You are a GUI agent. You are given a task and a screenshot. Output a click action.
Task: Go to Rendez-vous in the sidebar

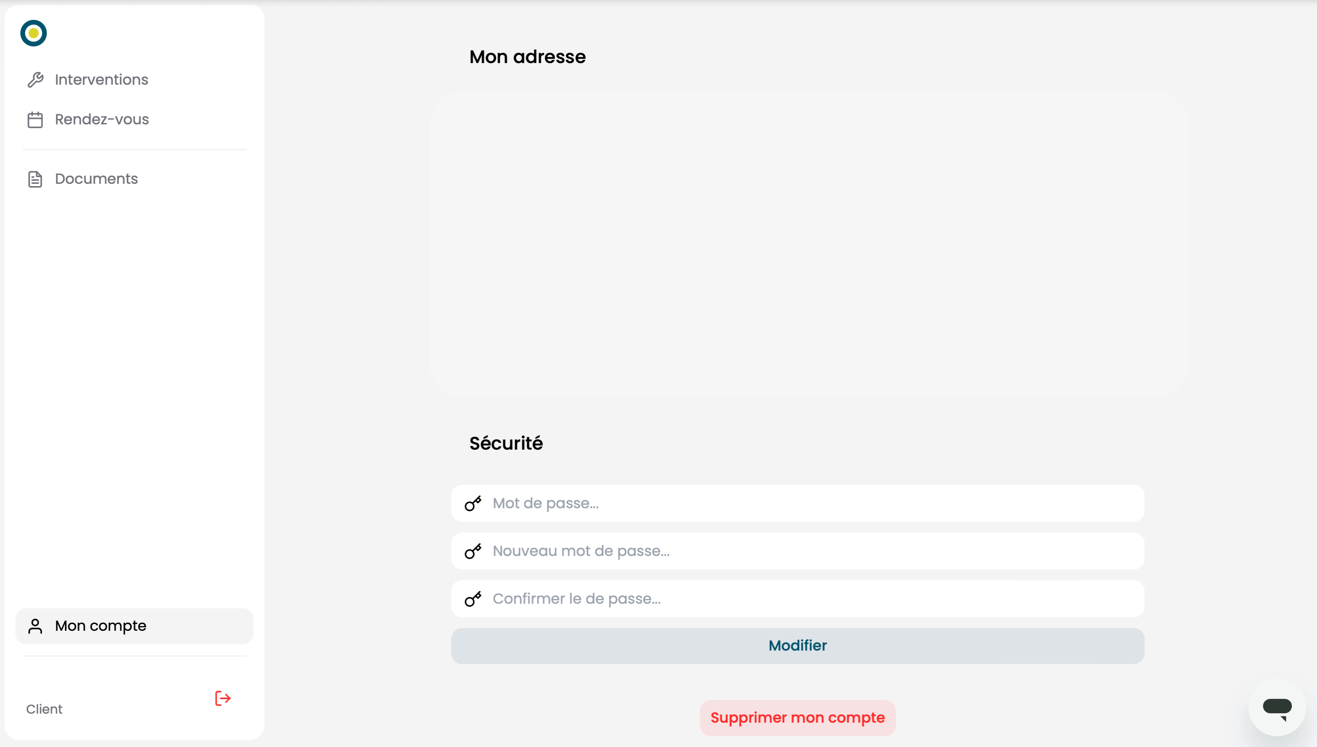tap(134, 119)
